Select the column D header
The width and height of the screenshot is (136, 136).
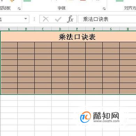[x=60, y=29]
